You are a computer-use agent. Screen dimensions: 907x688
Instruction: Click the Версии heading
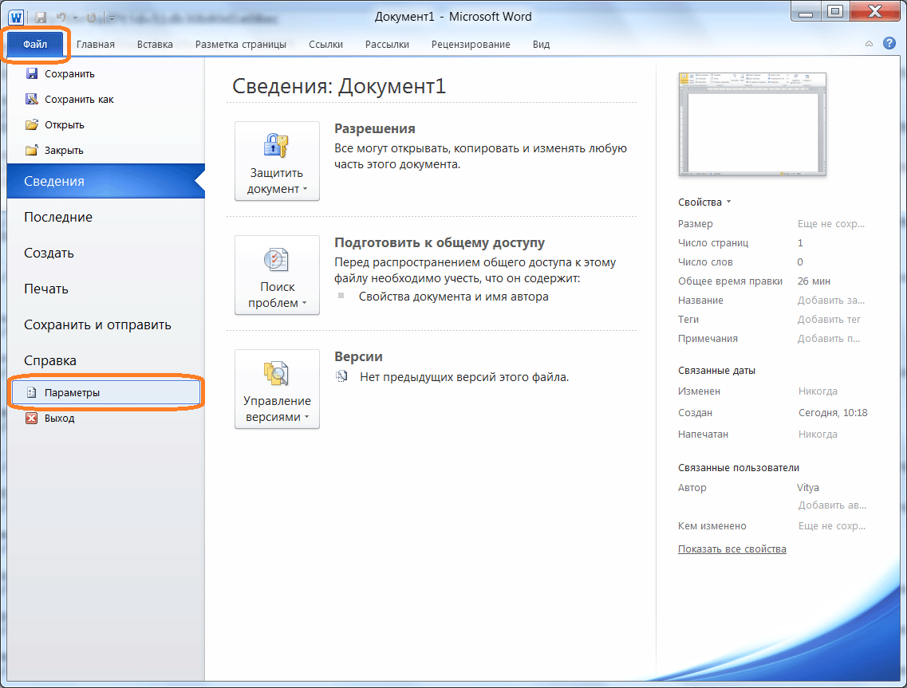point(358,356)
